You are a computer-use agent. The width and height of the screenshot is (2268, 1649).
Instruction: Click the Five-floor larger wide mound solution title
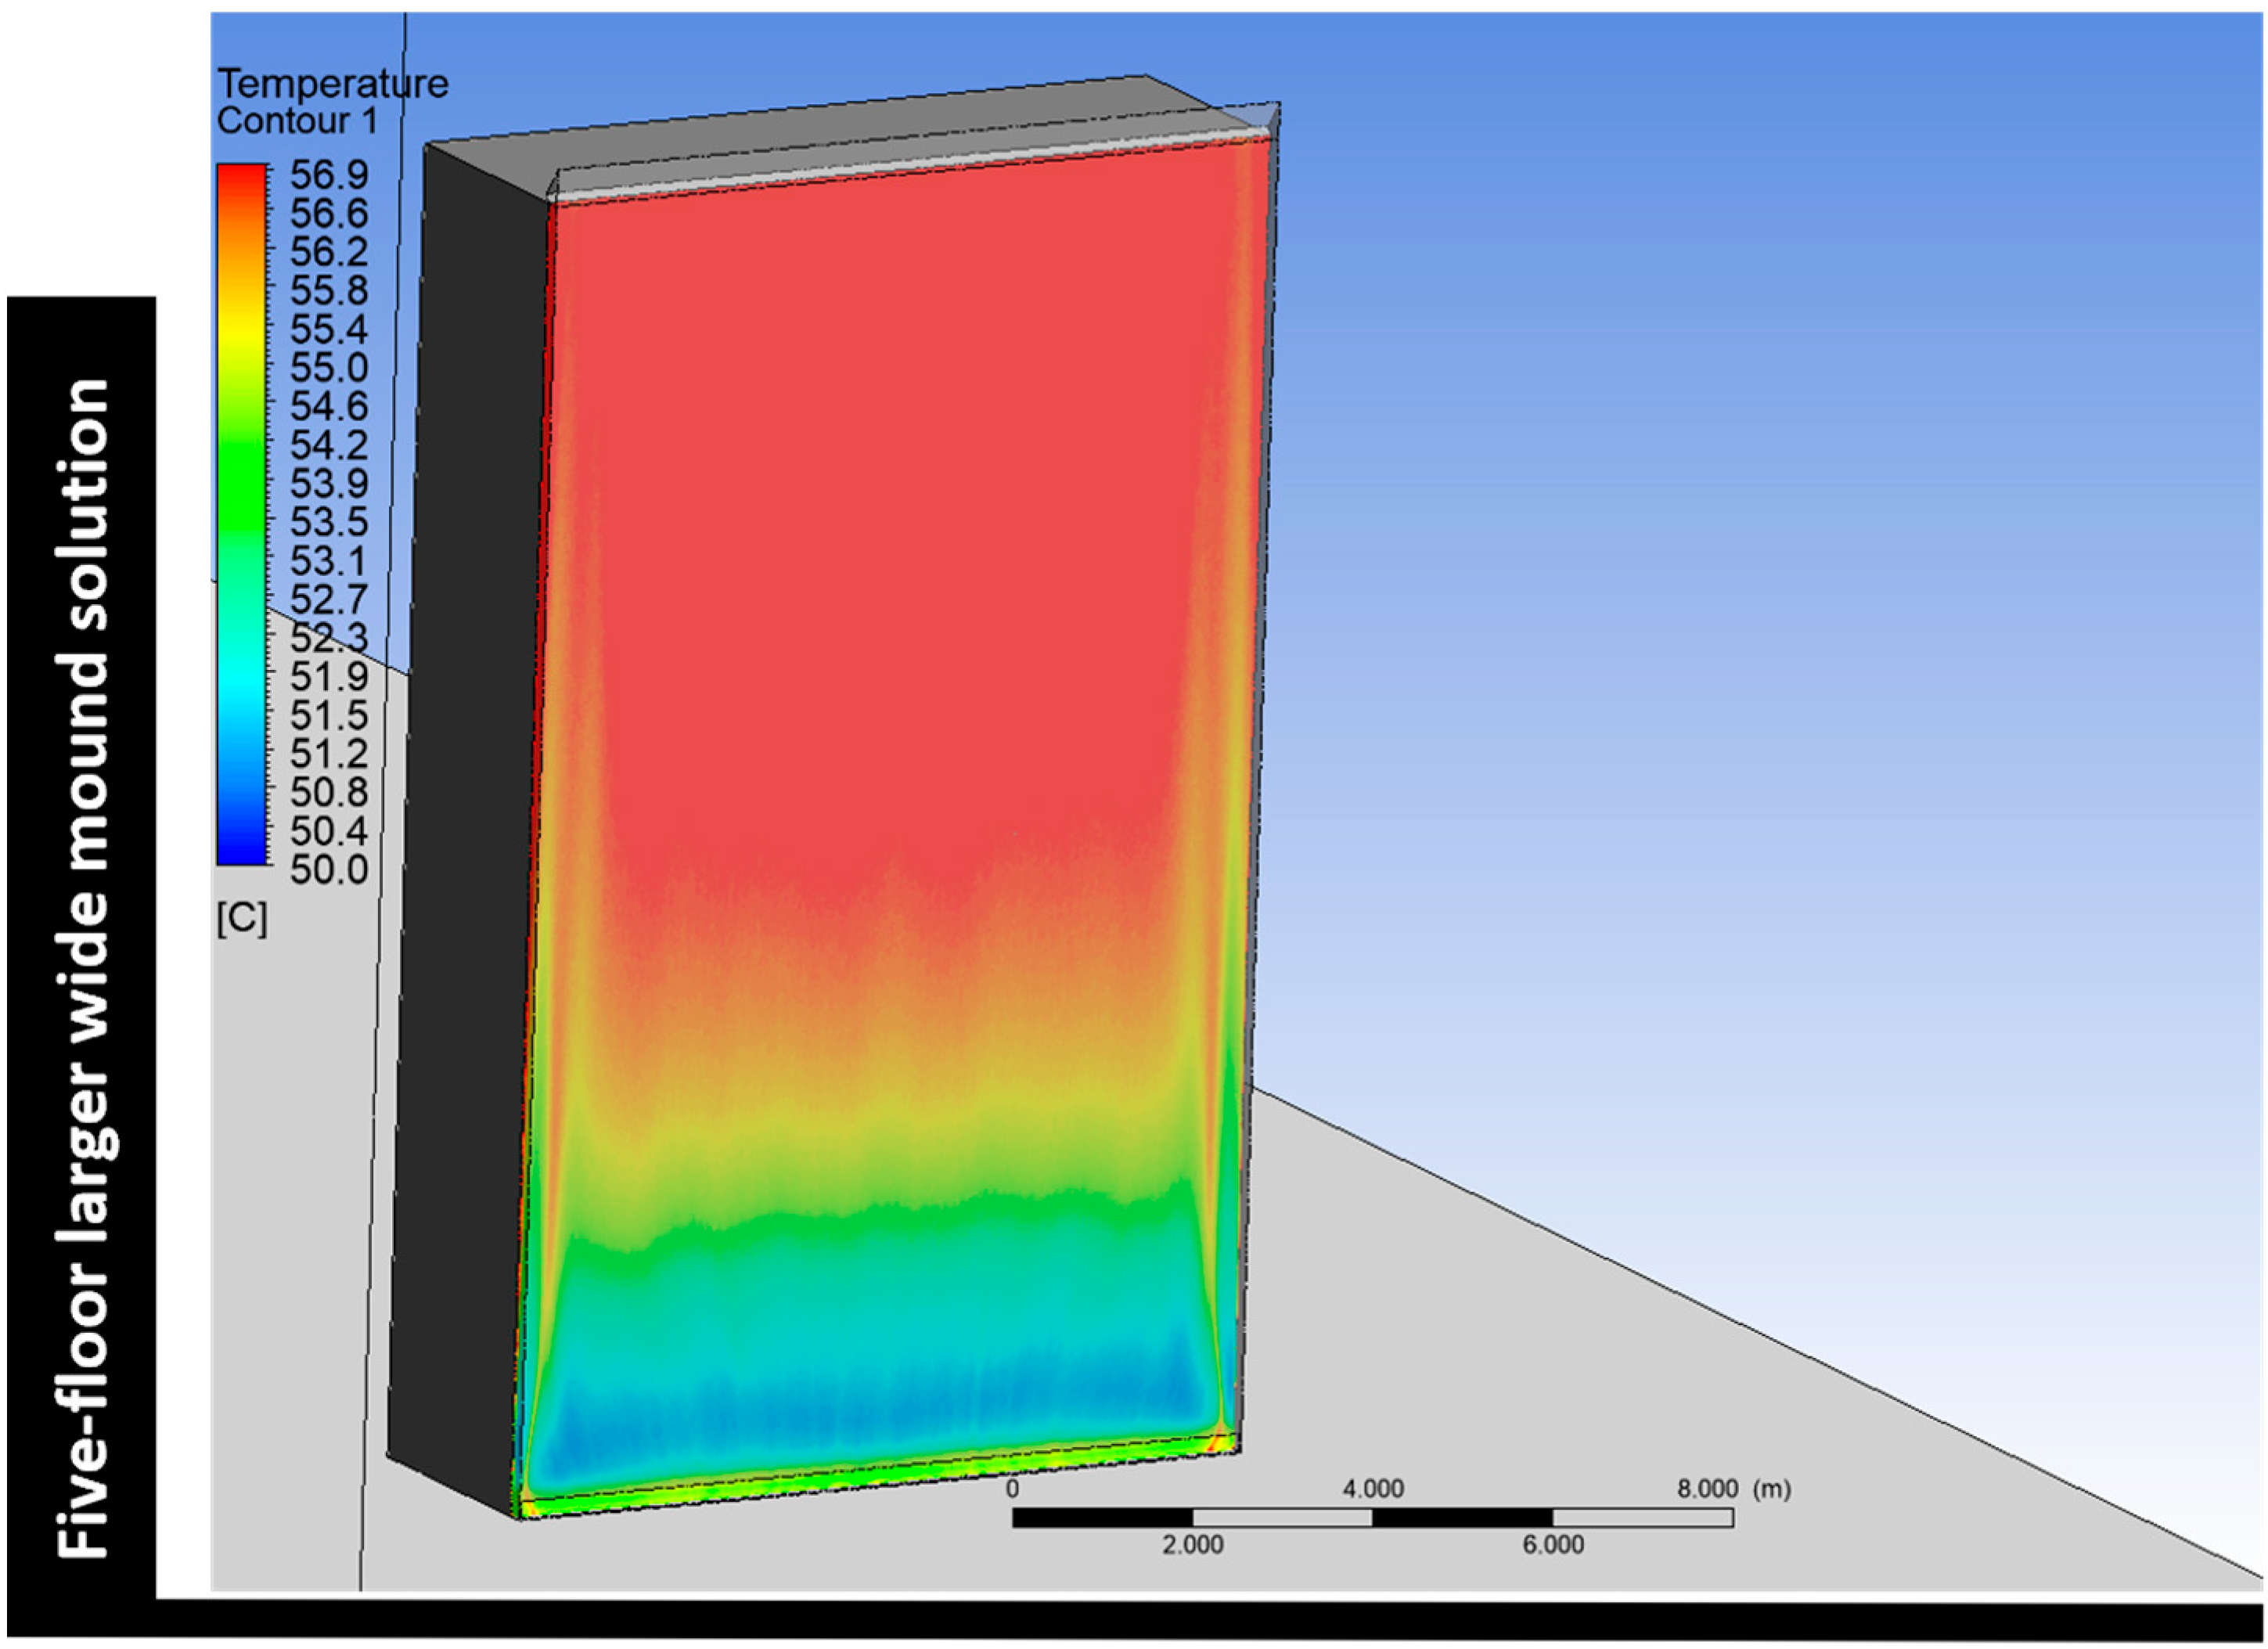tap(82, 968)
